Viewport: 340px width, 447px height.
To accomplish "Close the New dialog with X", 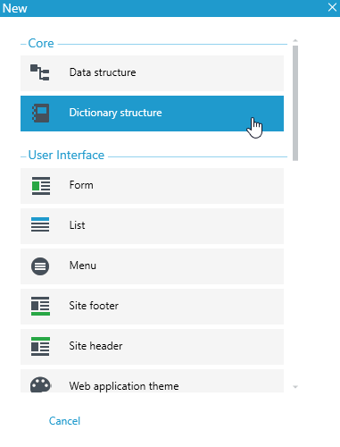I will [332, 7].
